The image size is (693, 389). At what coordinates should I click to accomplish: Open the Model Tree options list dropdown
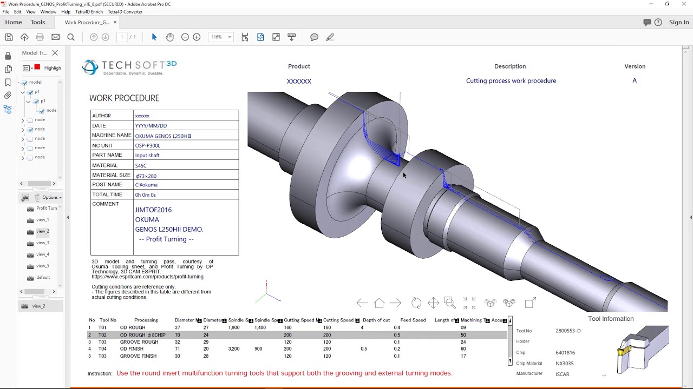click(x=27, y=68)
